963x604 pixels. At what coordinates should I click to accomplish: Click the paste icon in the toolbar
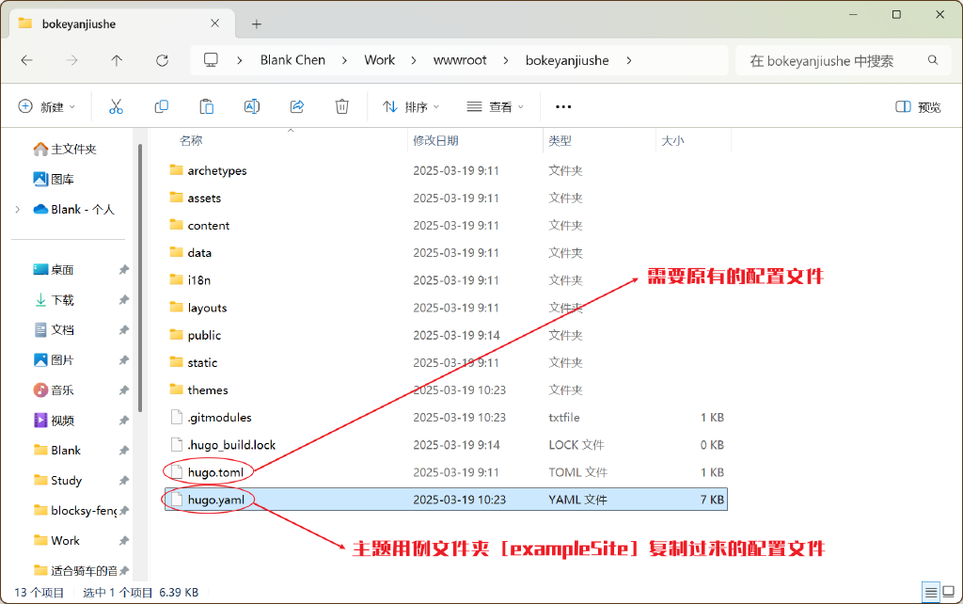(x=206, y=106)
